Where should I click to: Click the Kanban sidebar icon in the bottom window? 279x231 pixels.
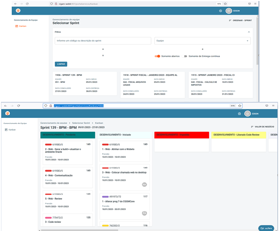pos(6,130)
